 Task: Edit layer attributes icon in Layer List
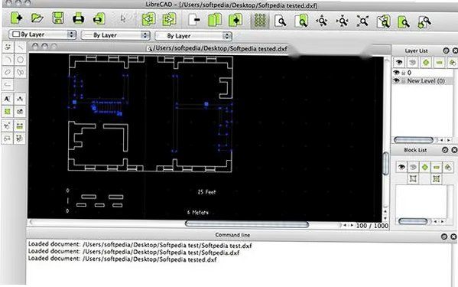452,63
